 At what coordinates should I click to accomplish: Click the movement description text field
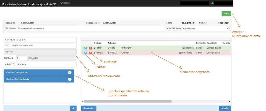(x=85, y=28)
